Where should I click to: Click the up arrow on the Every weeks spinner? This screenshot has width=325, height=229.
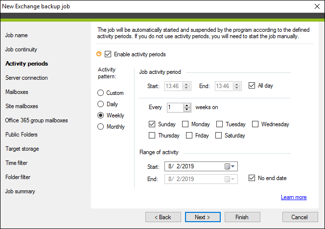pos(187,106)
